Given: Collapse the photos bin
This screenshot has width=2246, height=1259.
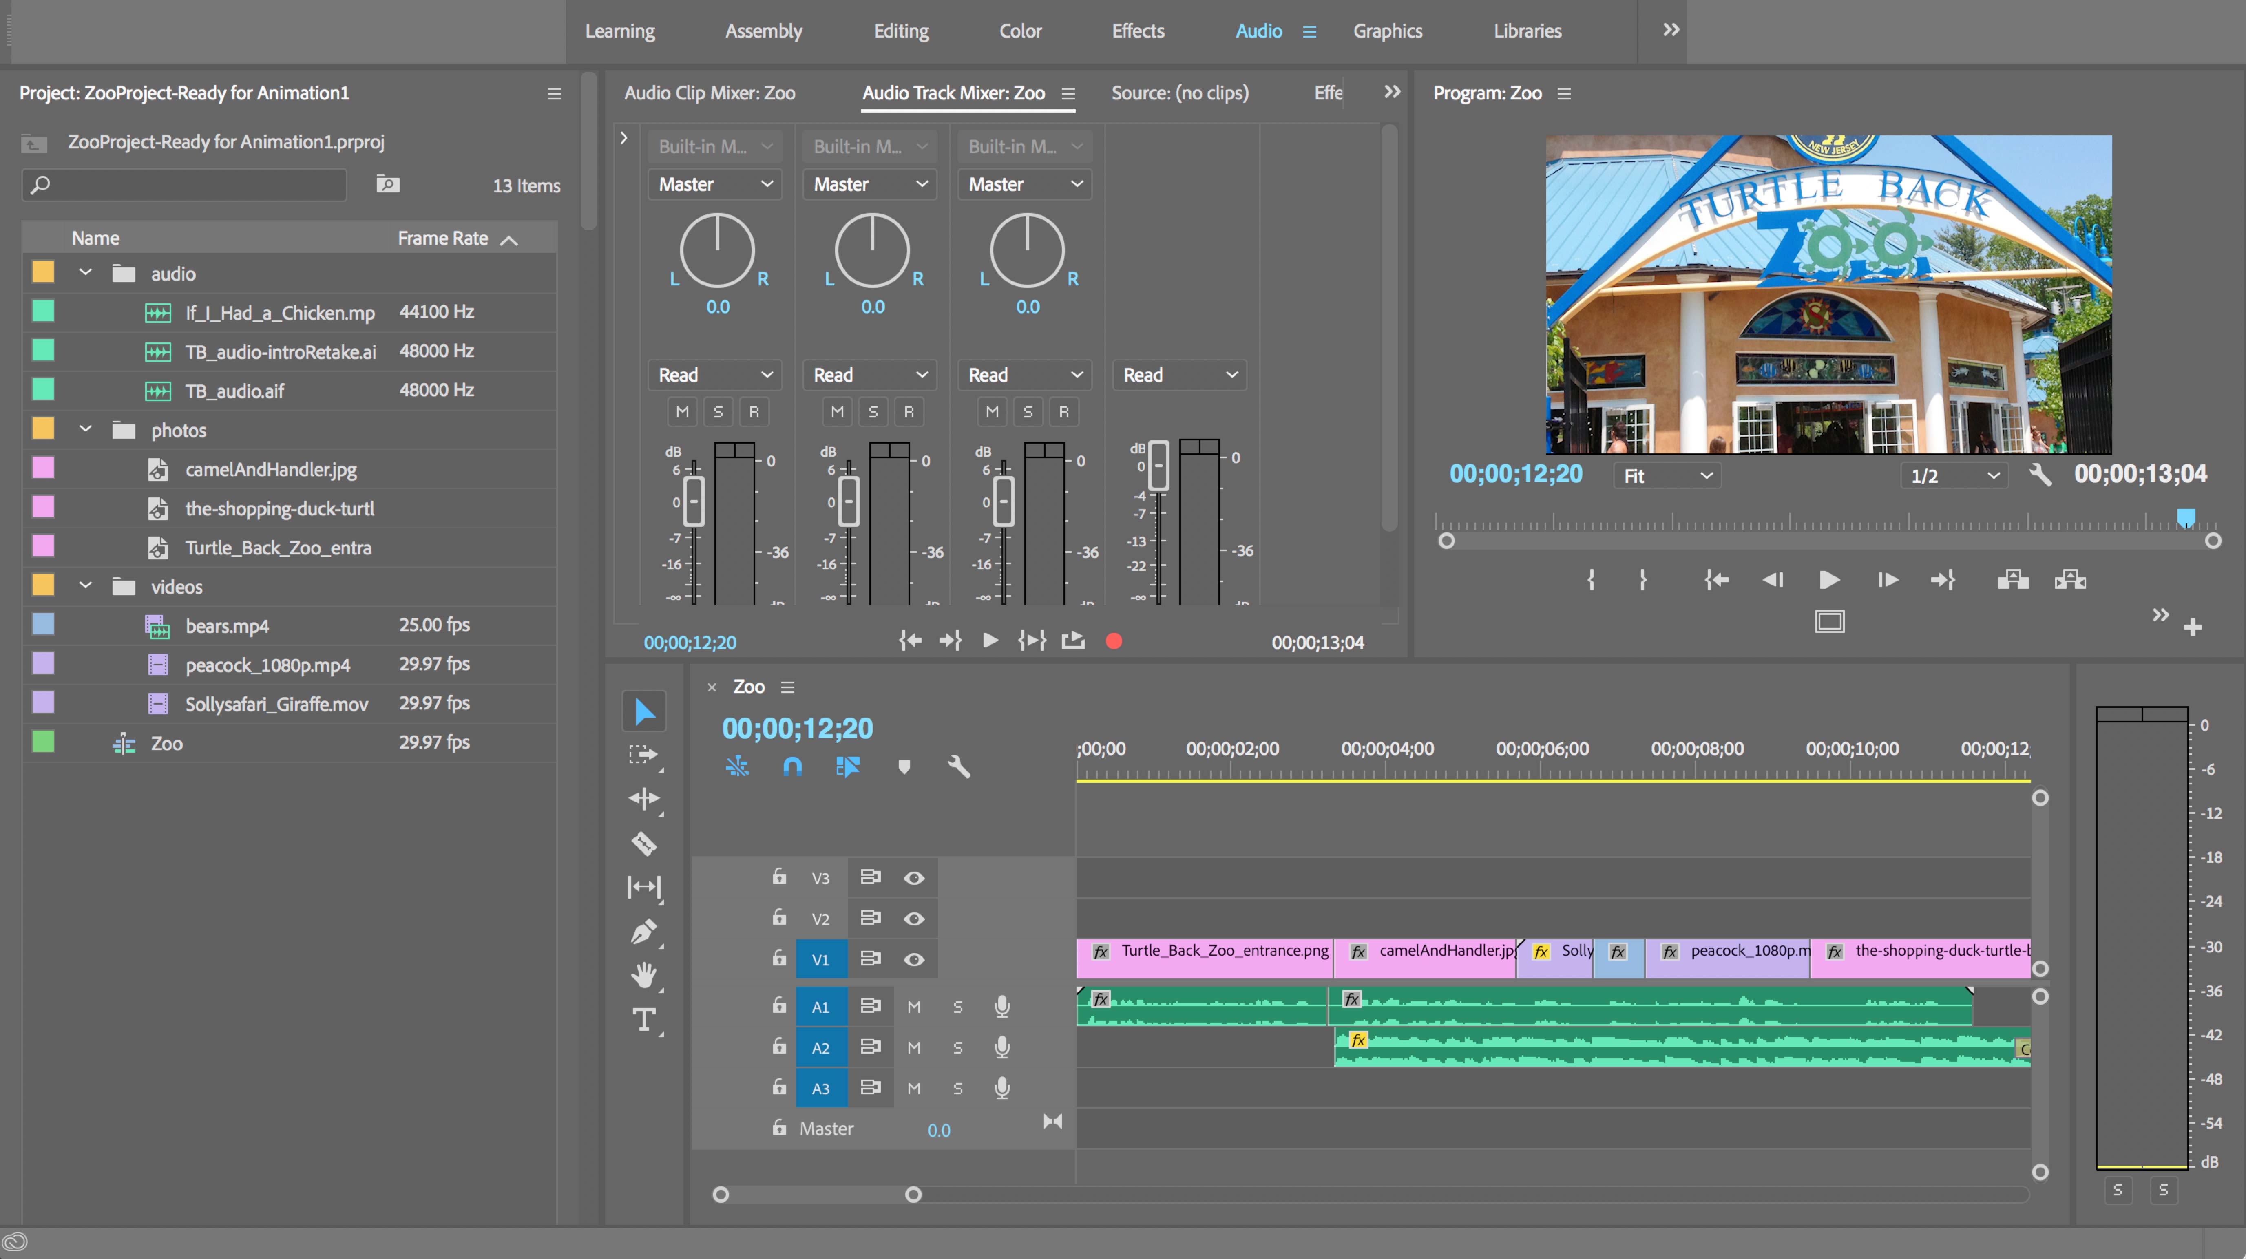Looking at the screenshot, I should point(86,429).
